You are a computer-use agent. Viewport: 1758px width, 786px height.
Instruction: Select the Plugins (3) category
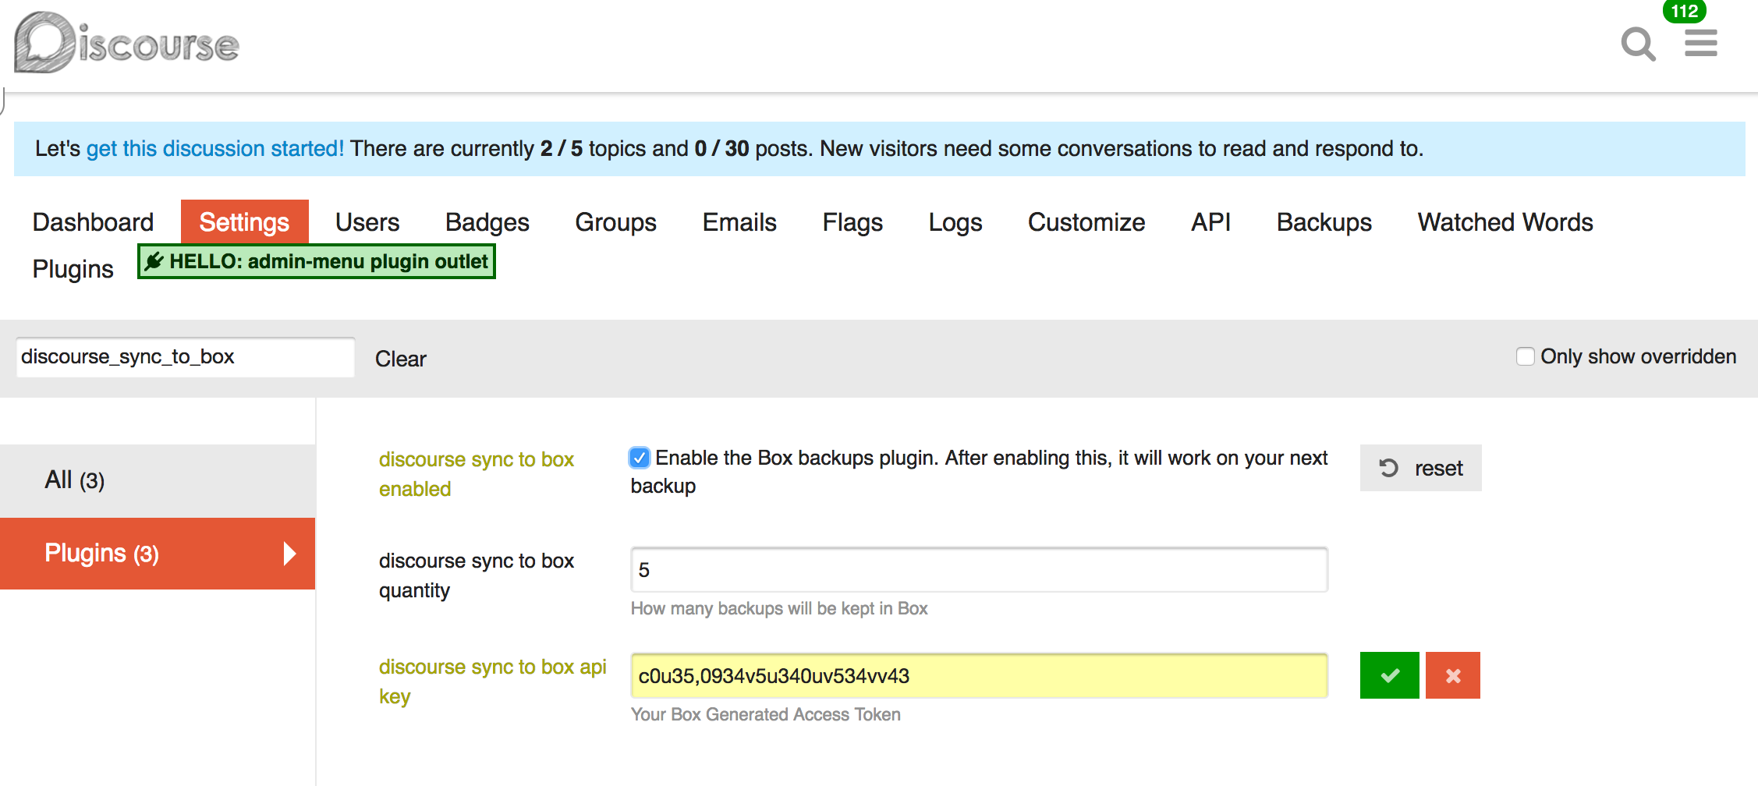pyautogui.click(x=158, y=554)
